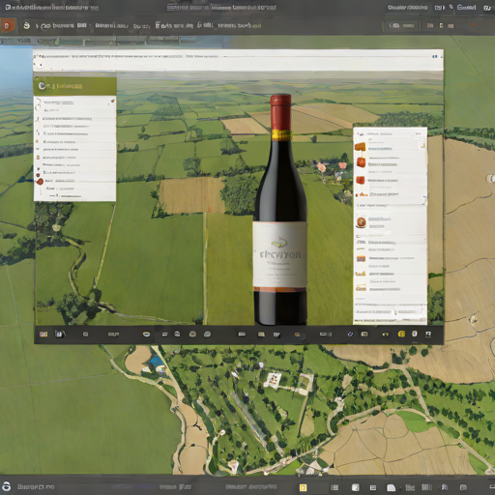Click the blue link text in first right panel item
The image size is (495, 495).
click(380, 149)
